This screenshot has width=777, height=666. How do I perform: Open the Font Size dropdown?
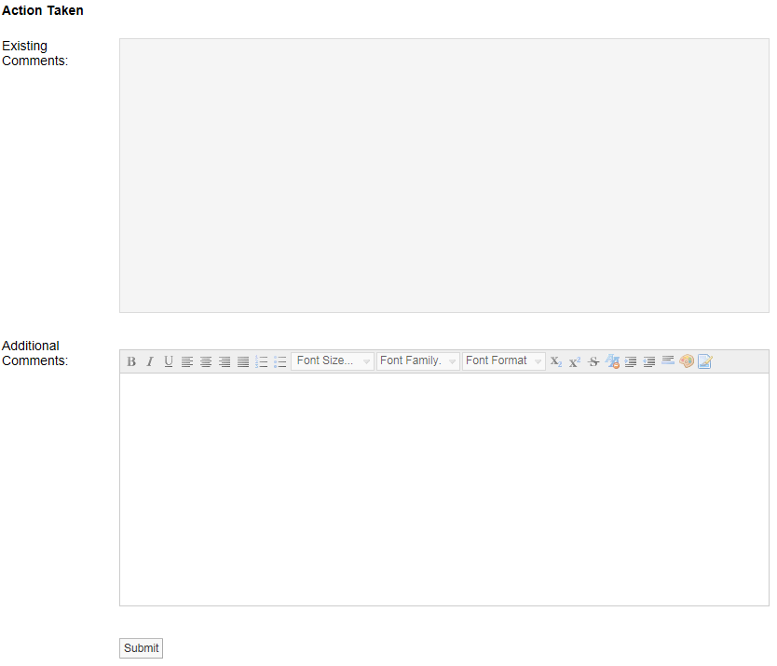pyautogui.click(x=333, y=361)
